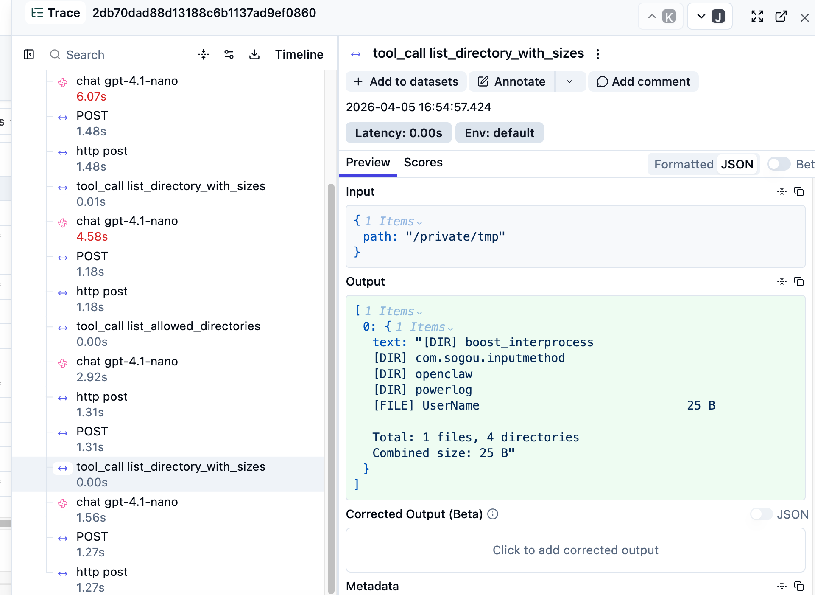Enter fullscreen with the expand icon
Screen dimensions: 815x595
757,17
